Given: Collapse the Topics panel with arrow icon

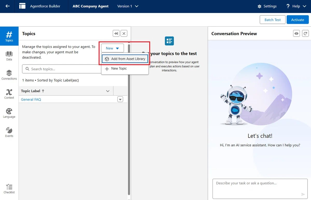Looking at the screenshot, I should 116,33.
